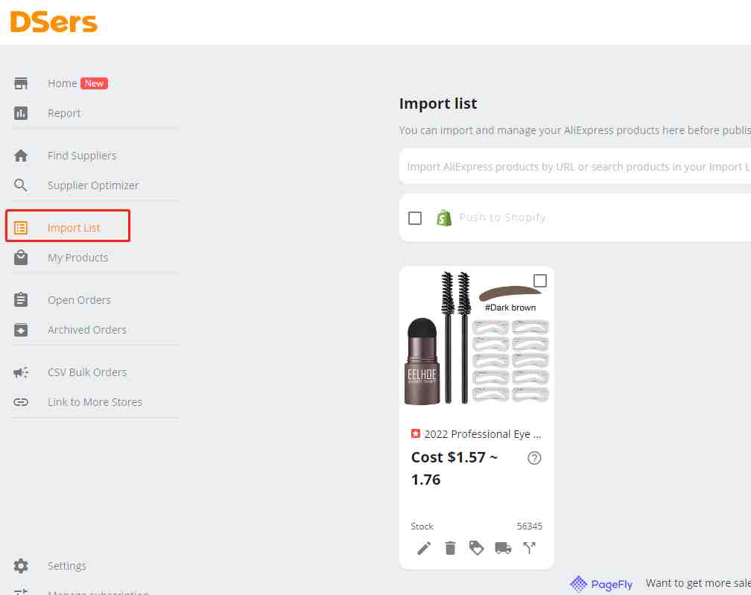Click the New badge next to Home
The height and width of the screenshot is (595, 751).
click(94, 83)
